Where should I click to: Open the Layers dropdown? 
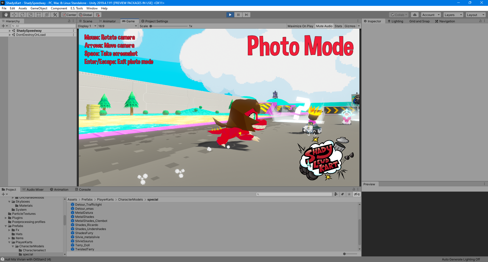[453, 15]
